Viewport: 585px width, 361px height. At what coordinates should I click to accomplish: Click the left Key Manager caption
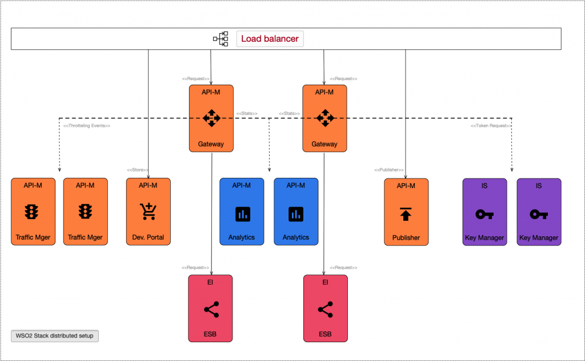[484, 237]
